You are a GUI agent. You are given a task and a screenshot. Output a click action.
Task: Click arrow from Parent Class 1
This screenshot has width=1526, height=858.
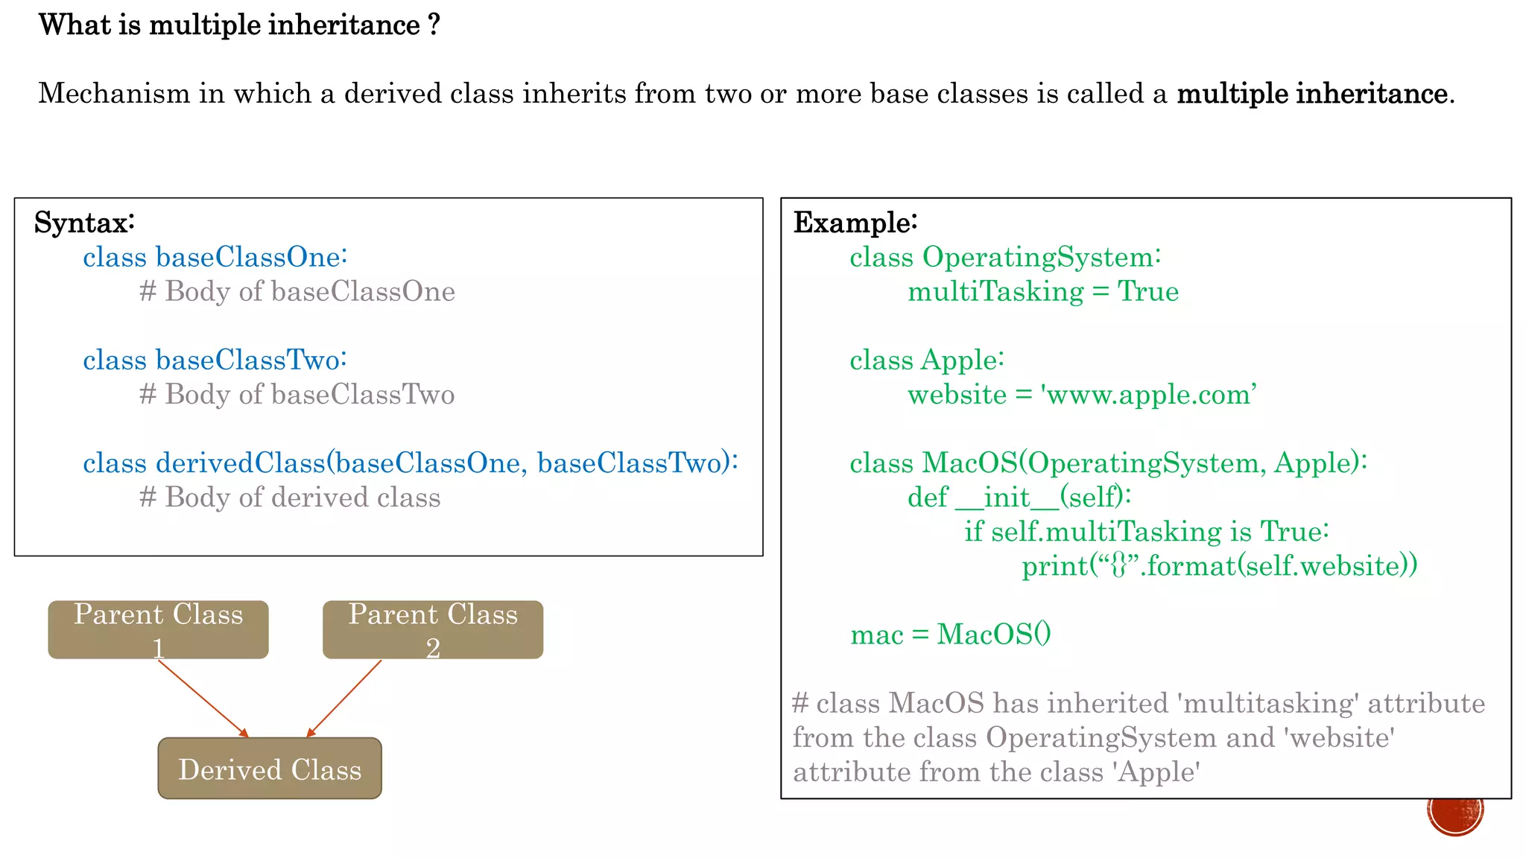click(x=203, y=699)
